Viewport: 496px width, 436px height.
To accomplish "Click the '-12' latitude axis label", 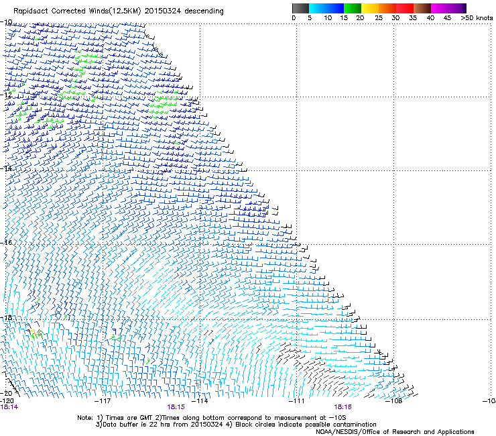I will coord(6,95).
